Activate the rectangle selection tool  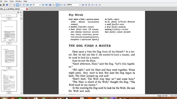point(17,5)
